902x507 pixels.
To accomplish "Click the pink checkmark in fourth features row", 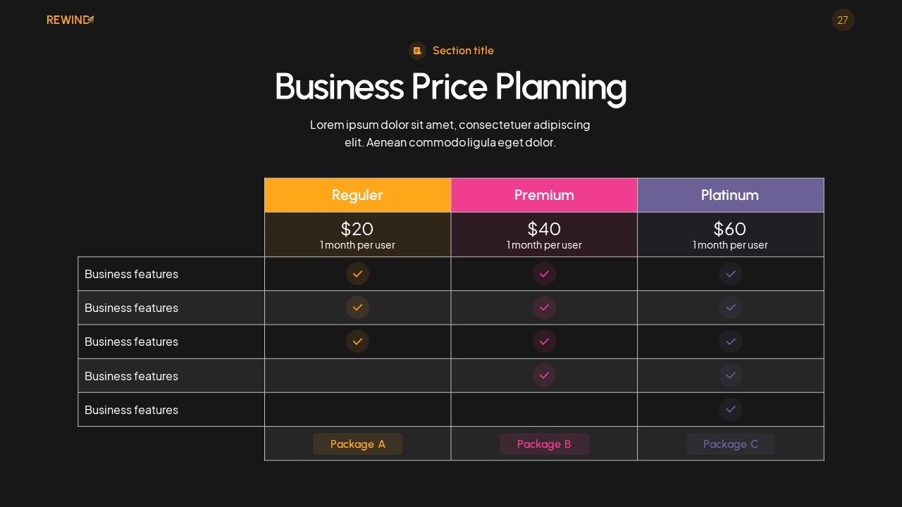I will click(544, 375).
